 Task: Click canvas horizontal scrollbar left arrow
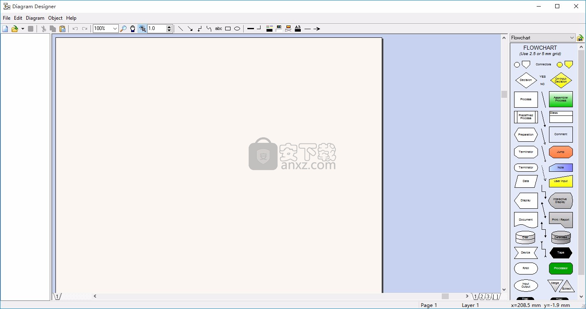95,296
